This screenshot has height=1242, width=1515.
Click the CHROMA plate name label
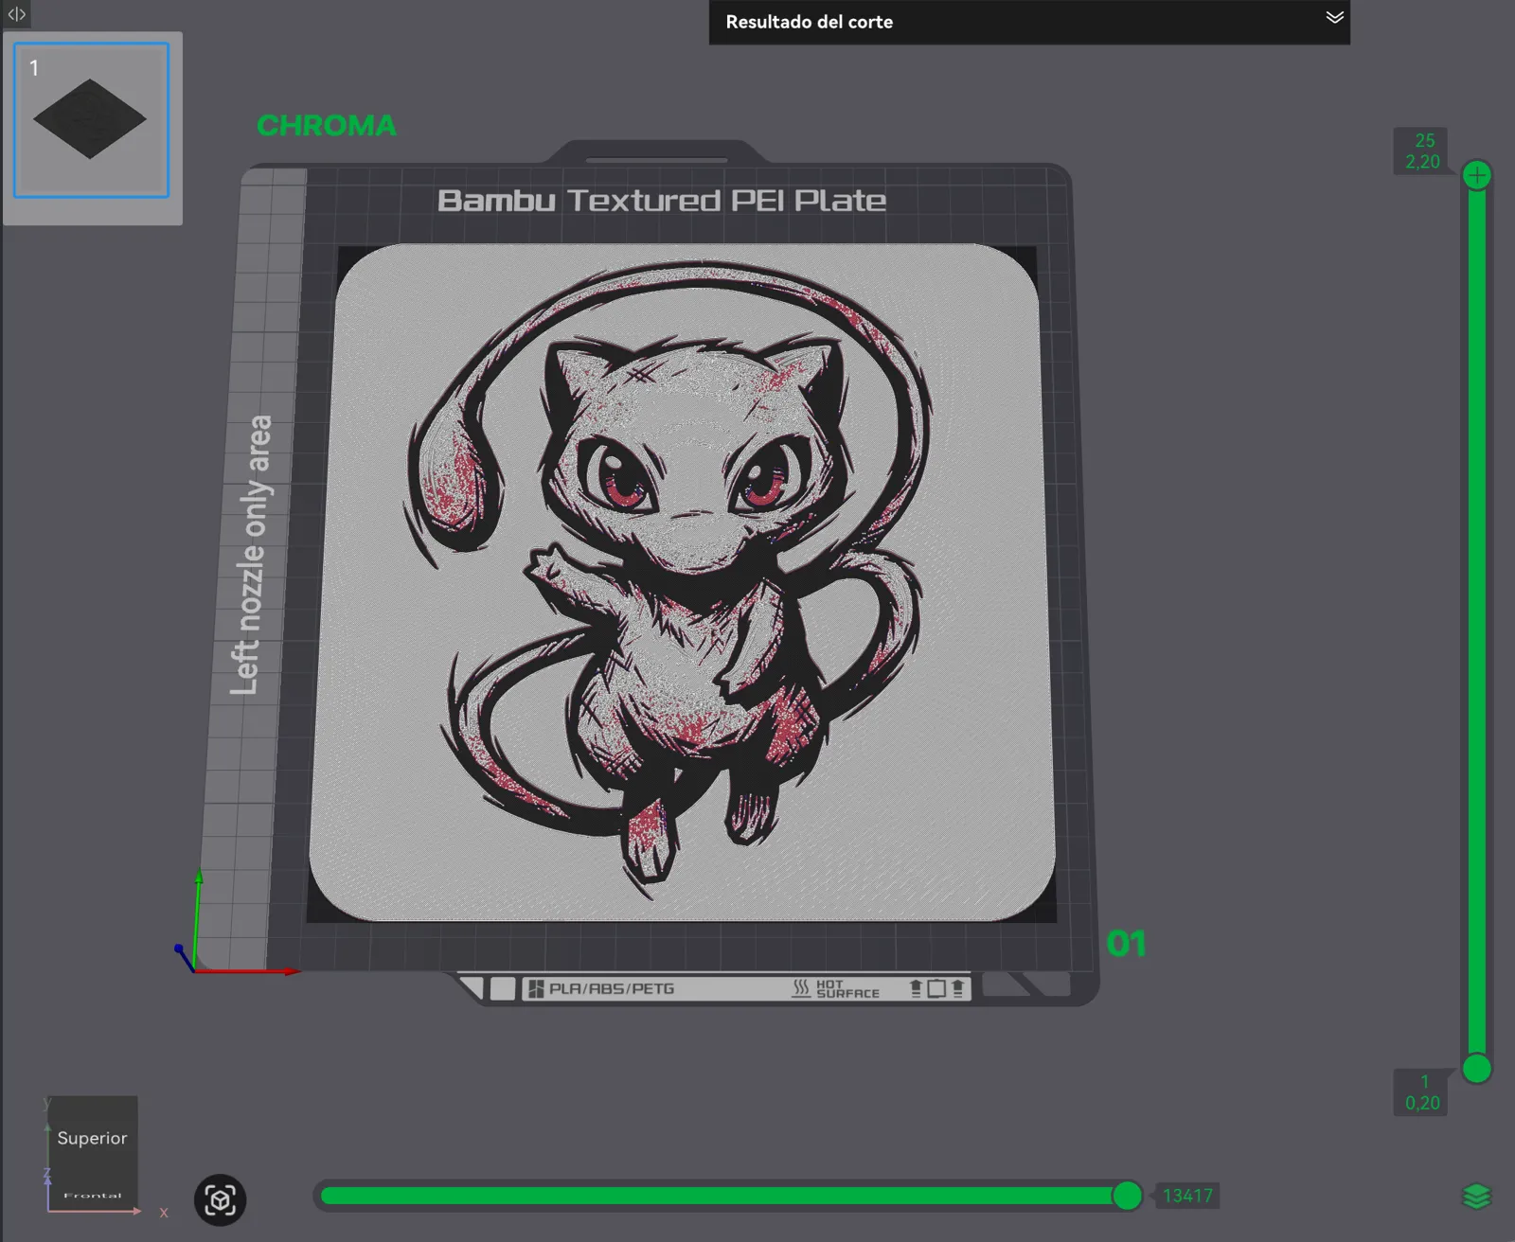point(327,125)
